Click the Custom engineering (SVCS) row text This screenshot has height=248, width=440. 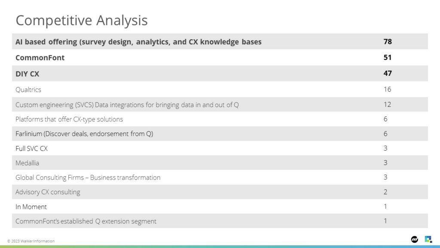click(x=127, y=105)
